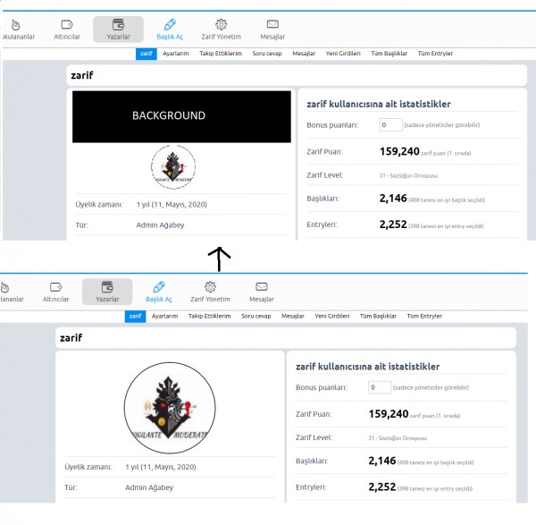Open Zarif Yönetim gear icon in the upper toolbar

tap(222, 25)
